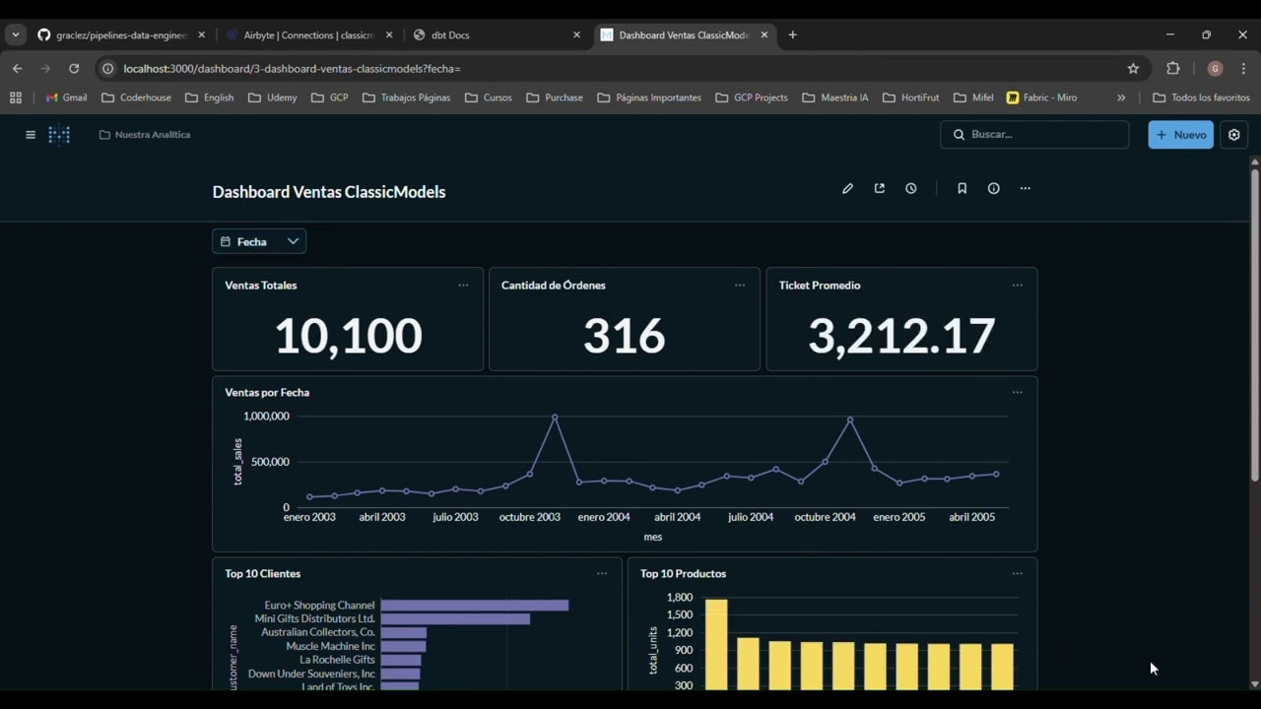The height and width of the screenshot is (709, 1261).
Task: Open browser extensions menu
Action: [1172, 68]
